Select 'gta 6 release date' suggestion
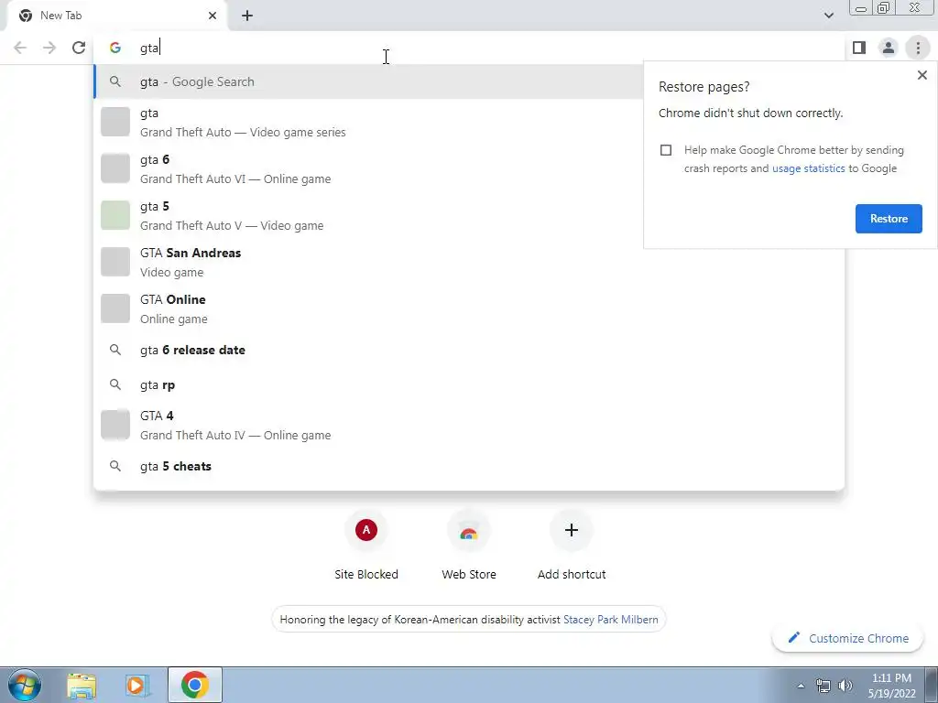 [x=469, y=350]
